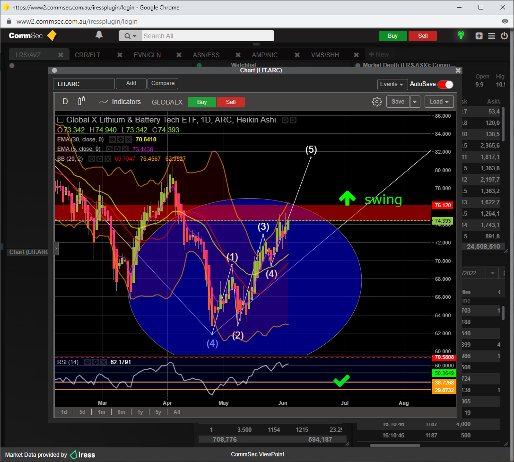Open settings gear for EMA (30, close, 0)
The width and height of the screenshot is (514, 462).
[120, 139]
